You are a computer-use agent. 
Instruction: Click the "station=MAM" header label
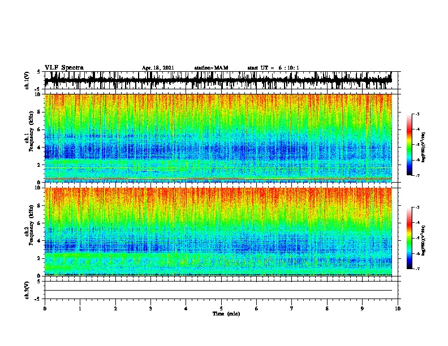(211, 68)
